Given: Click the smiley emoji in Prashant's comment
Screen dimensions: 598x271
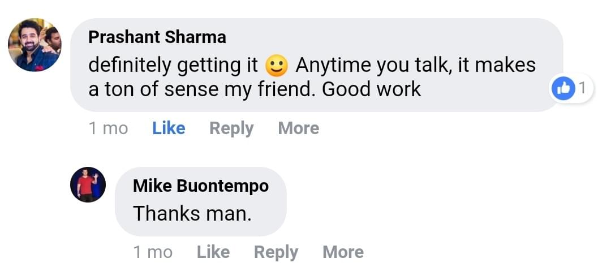Looking at the screenshot, I should coord(277,66).
